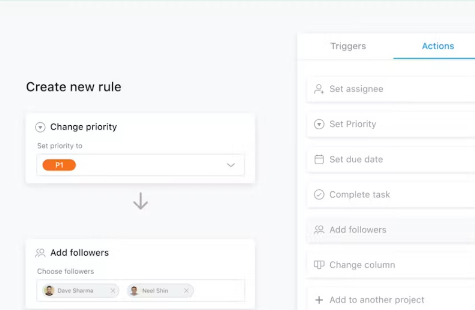475x310 pixels.
Task: Click the orange P1 priority badge
Action: 59,165
